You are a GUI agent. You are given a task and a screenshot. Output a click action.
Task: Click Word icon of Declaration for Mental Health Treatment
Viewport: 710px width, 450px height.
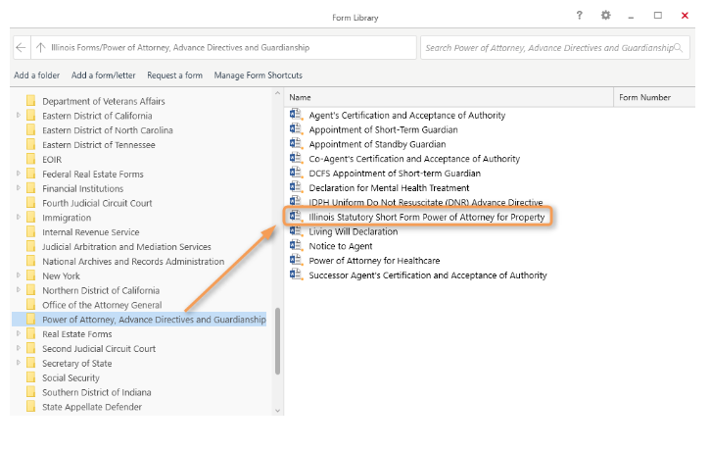296,186
